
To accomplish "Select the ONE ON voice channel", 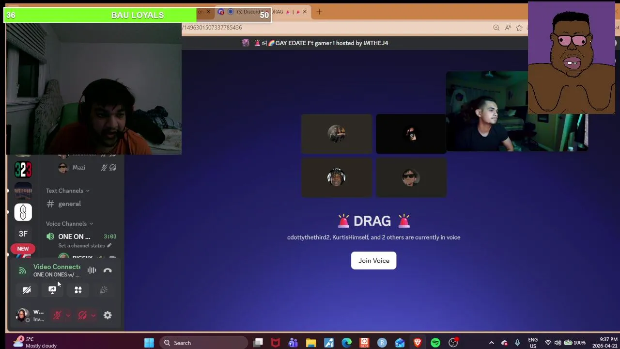I will [74, 237].
